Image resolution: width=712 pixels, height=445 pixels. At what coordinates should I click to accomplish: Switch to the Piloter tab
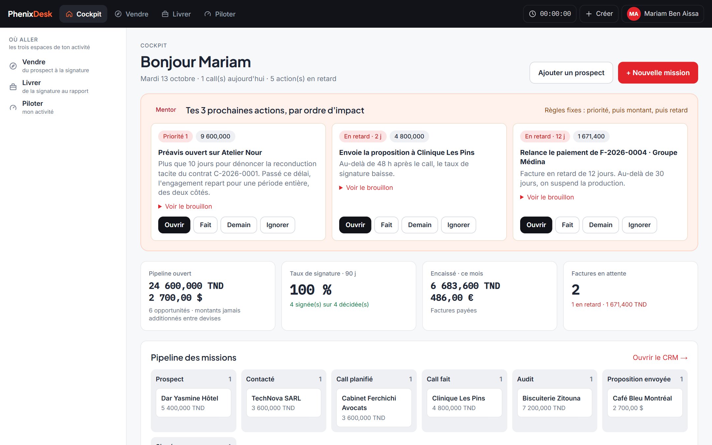click(220, 14)
